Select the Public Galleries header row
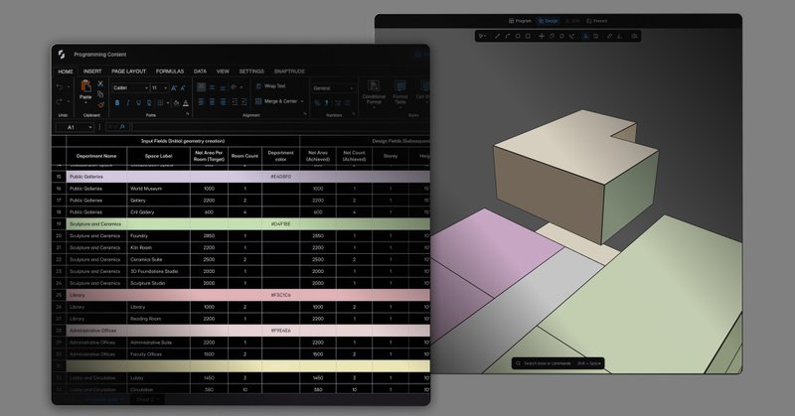This screenshot has height=416, width=795. click(247, 177)
